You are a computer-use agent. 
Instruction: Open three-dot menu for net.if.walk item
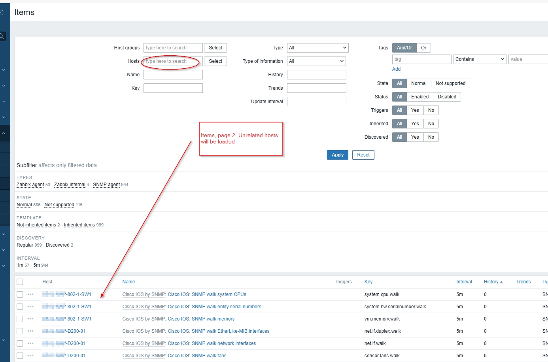tap(30, 343)
